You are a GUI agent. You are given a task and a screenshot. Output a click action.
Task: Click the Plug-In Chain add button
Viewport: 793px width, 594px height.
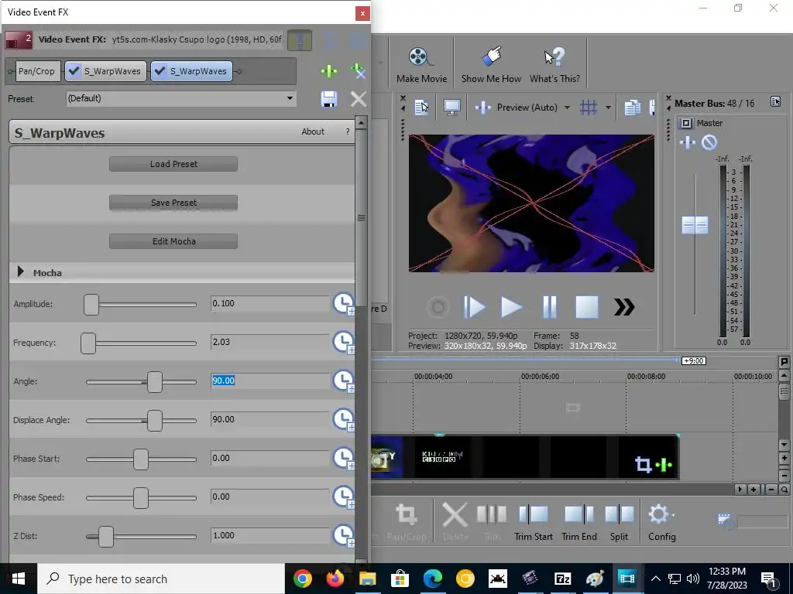coord(329,71)
